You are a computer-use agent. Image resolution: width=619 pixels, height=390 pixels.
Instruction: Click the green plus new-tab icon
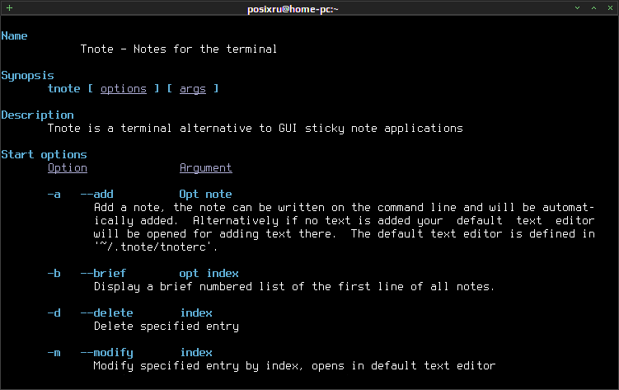pyautogui.click(x=9, y=8)
